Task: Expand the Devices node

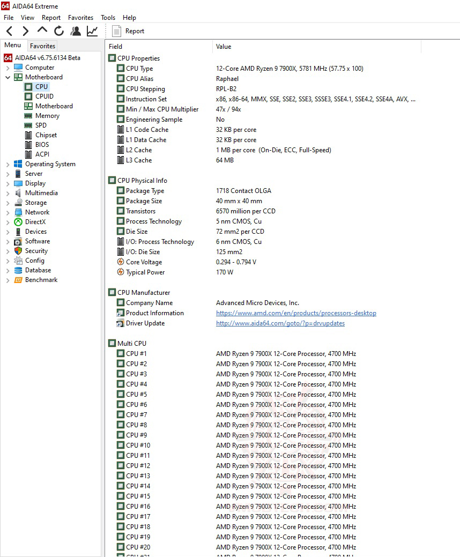Action: point(8,232)
